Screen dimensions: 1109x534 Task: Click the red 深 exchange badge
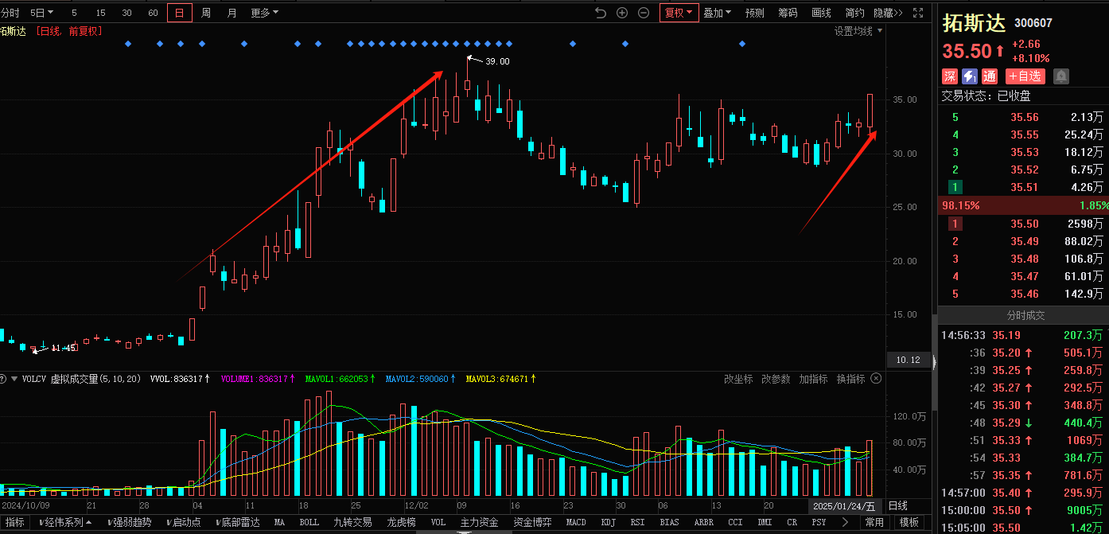(x=950, y=76)
